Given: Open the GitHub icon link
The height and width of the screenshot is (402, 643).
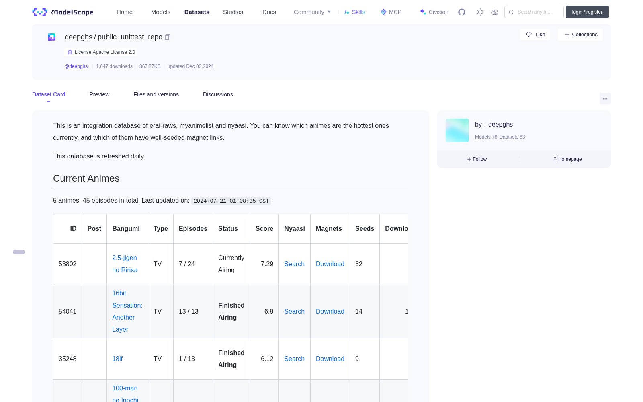Looking at the screenshot, I should (462, 12).
